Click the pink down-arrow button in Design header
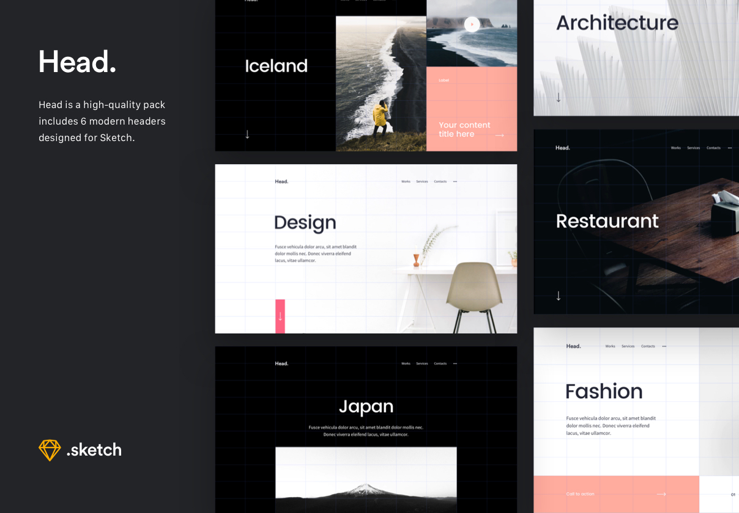The image size is (739, 513). (x=280, y=316)
